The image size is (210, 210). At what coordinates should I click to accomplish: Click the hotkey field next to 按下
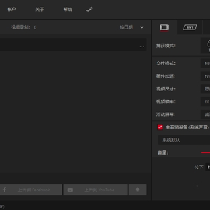pos(208,167)
